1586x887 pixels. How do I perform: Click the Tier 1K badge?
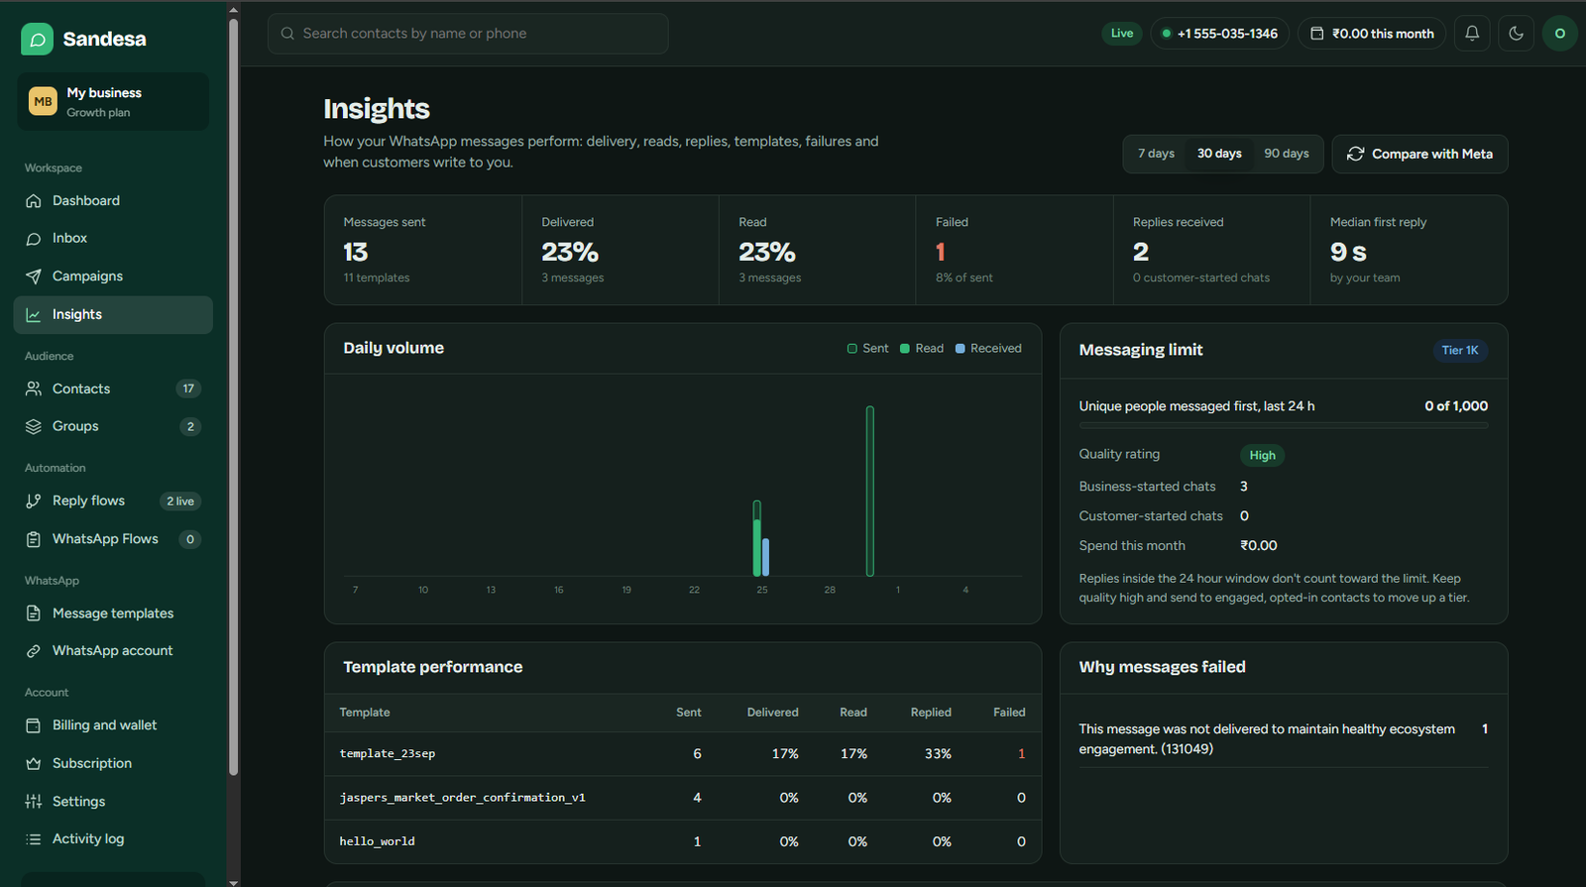pos(1459,351)
